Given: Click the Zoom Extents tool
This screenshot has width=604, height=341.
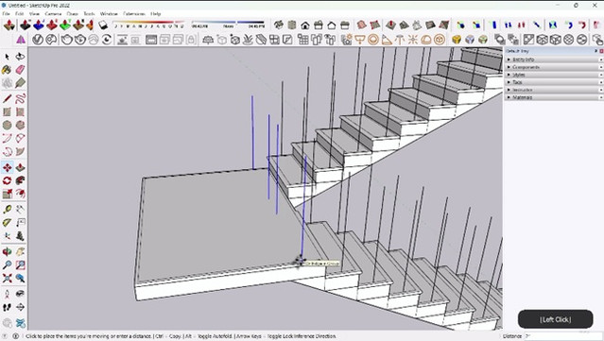Looking at the screenshot, I should pyautogui.click(x=7, y=279).
